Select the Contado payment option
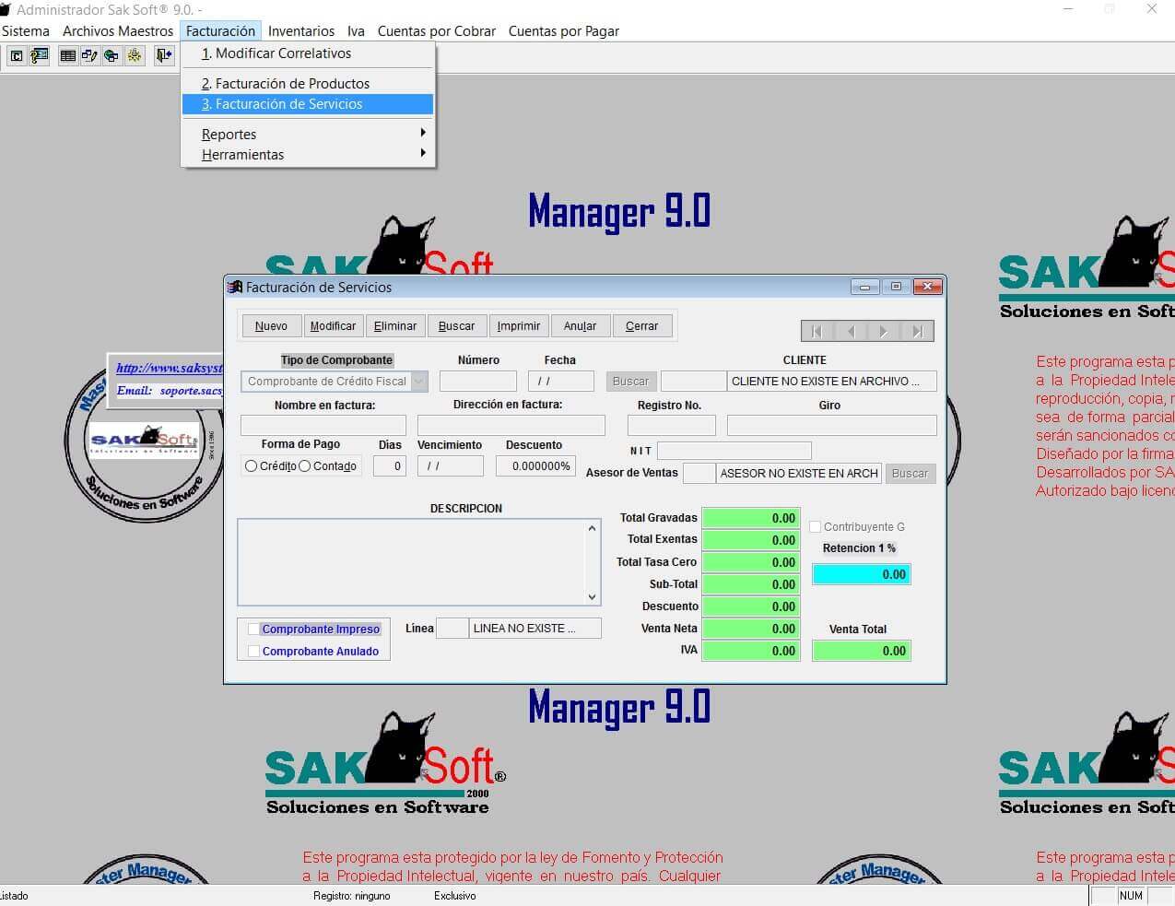Viewport: 1175px width, 906px height. tap(304, 466)
